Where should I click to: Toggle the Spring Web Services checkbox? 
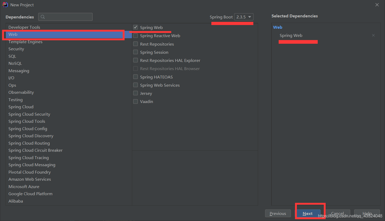coord(136,85)
